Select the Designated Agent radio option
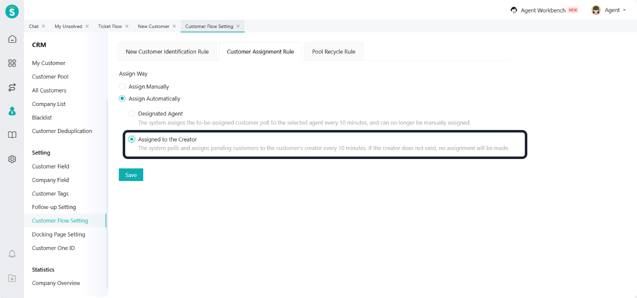 [132, 113]
